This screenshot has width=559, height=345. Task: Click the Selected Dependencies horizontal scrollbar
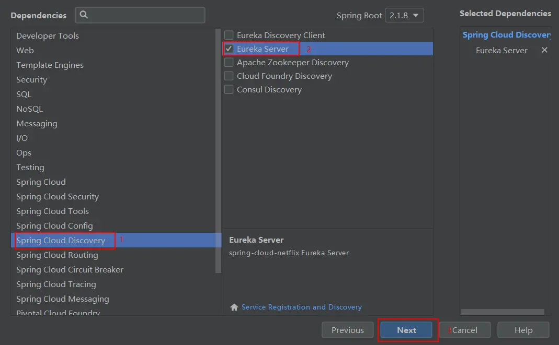tap(503, 312)
